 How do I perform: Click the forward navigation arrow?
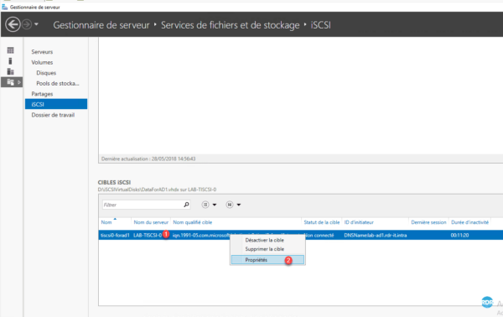tap(27, 24)
